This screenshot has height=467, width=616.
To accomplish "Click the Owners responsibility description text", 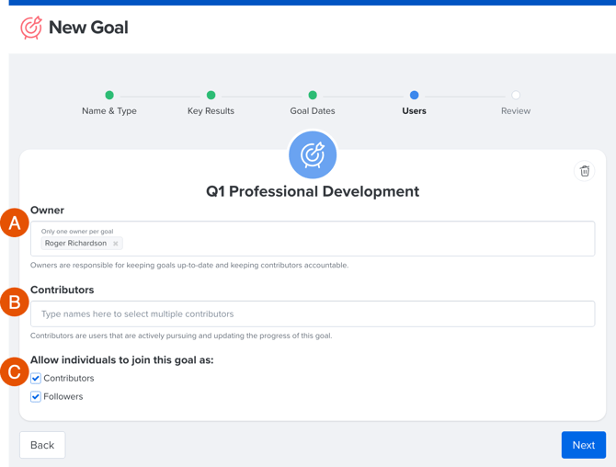I will (189, 265).
